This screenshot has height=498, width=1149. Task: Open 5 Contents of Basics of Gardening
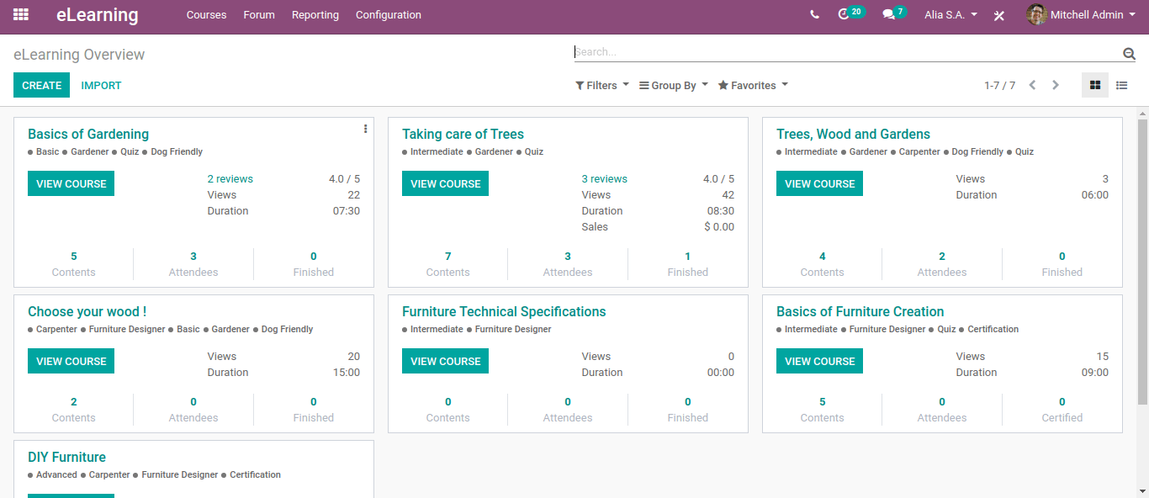coord(74,264)
